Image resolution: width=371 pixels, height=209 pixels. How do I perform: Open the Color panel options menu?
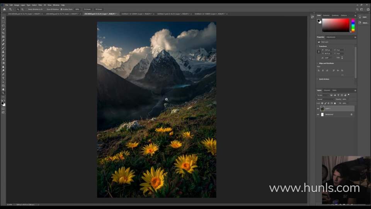pos(355,15)
